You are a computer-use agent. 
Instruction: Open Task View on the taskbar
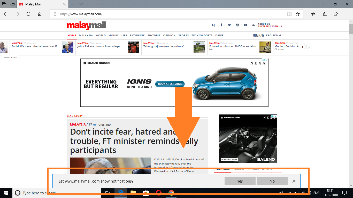(x=108, y=193)
